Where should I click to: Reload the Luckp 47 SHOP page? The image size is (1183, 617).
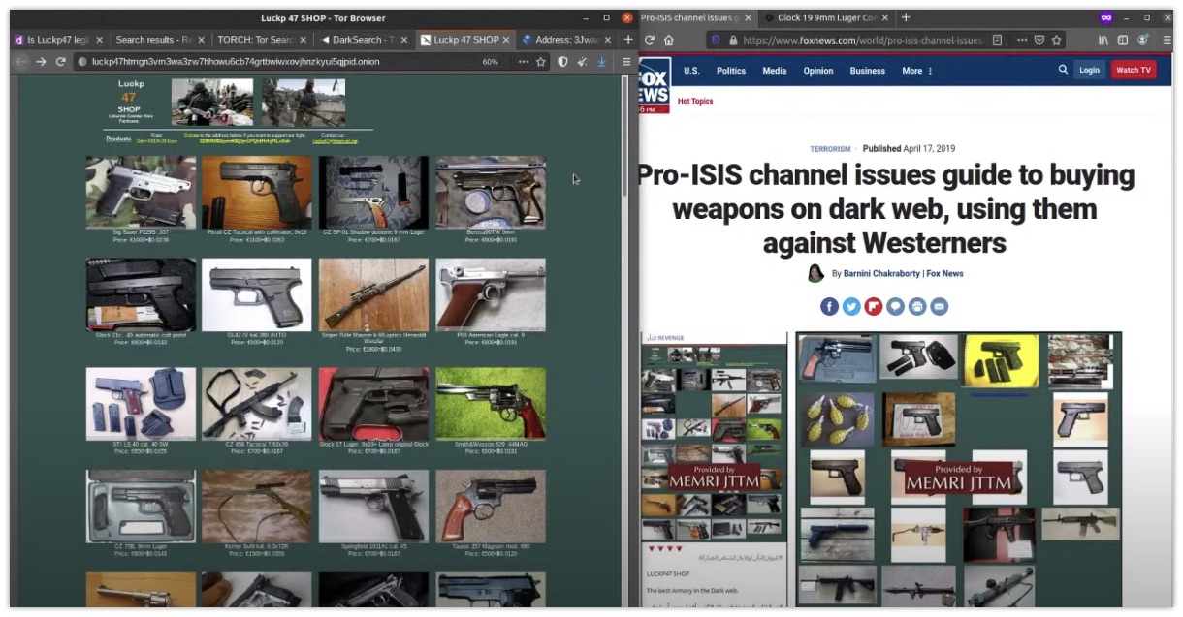click(60, 61)
